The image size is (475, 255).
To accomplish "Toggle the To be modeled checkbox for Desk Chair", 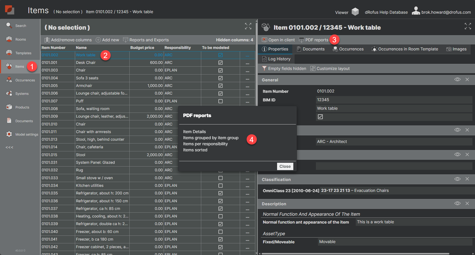I will coord(220,62).
